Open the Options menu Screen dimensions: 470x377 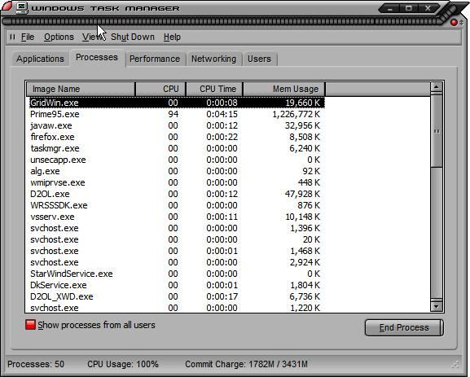pos(59,37)
